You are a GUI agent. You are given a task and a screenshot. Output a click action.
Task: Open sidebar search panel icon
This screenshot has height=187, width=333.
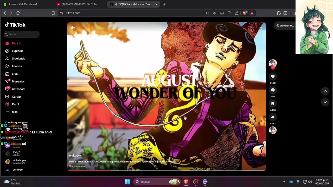[x=285, y=13]
